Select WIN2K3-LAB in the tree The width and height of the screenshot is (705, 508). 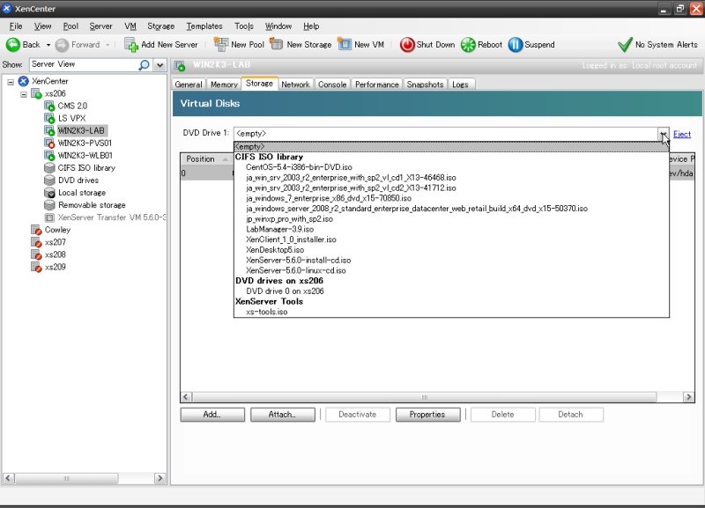click(81, 130)
